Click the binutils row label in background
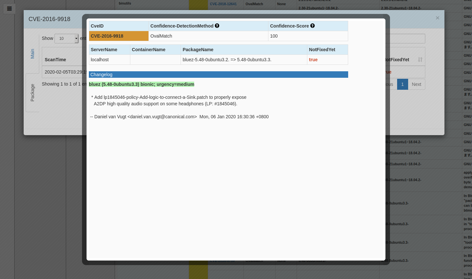The width and height of the screenshot is (472, 279). coord(125,3)
